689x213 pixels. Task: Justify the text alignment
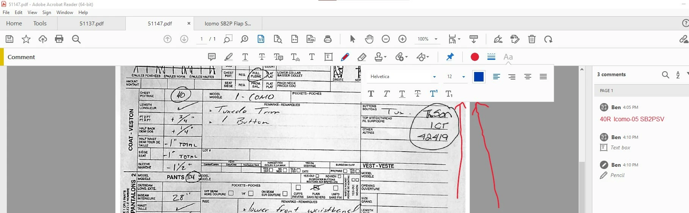point(543,77)
